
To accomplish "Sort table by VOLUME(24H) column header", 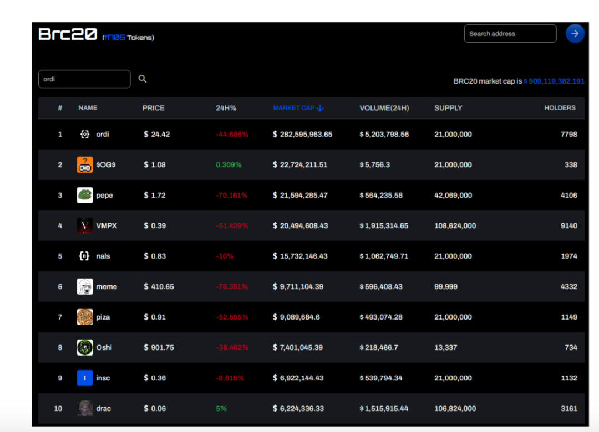I will coord(384,108).
